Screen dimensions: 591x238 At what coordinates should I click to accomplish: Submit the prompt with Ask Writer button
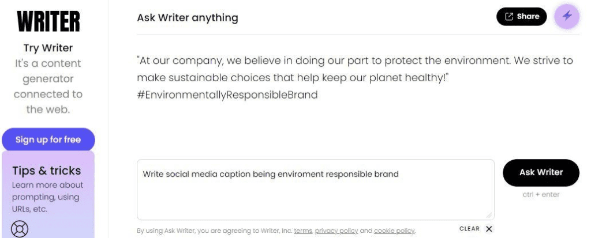pyautogui.click(x=541, y=172)
